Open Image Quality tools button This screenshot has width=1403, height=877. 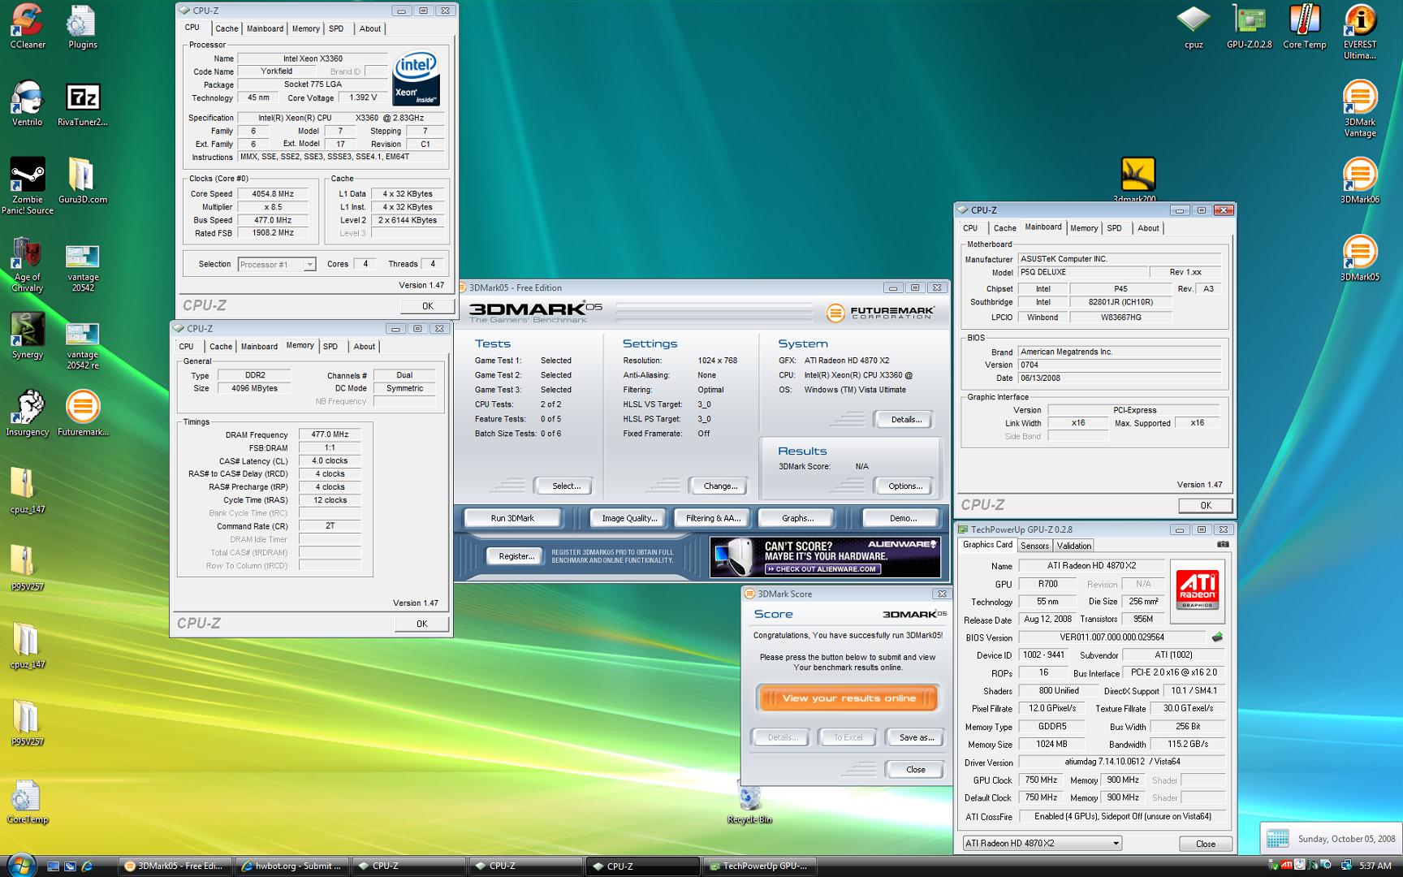coord(629,518)
